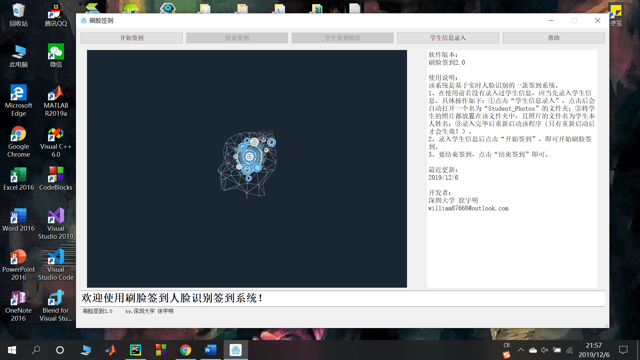The height and width of the screenshot is (360, 640).
Task: Click the PyCharm icon in taskbar
Action: [135, 350]
